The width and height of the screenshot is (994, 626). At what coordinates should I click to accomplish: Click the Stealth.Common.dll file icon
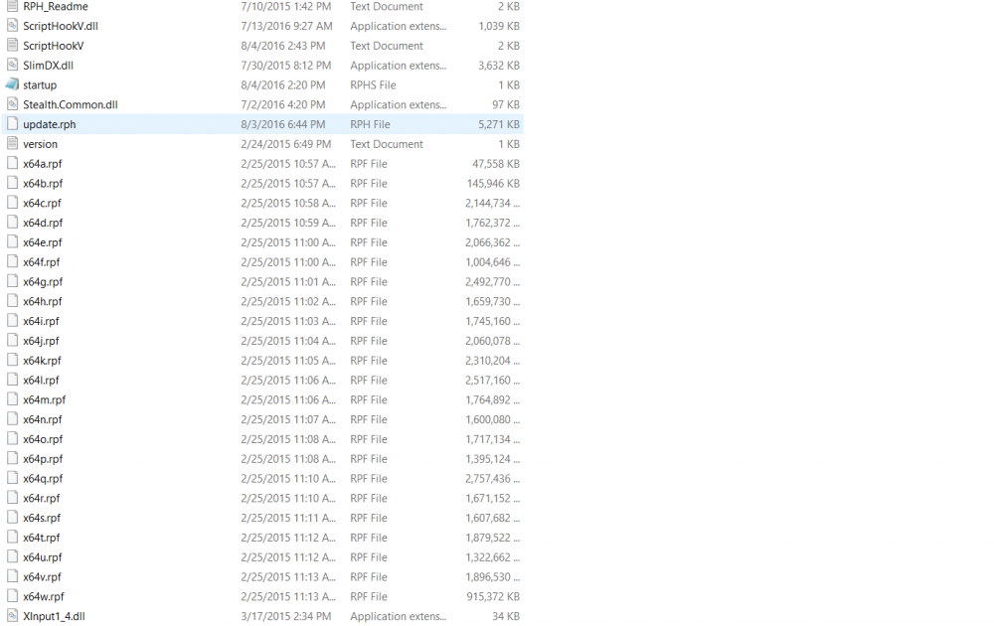pyautogui.click(x=12, y=104)
